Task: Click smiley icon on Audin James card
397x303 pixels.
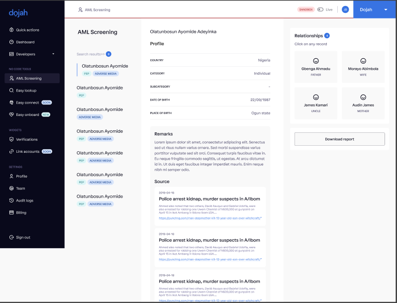Action: pyautogui.click(x=363, y=97)
